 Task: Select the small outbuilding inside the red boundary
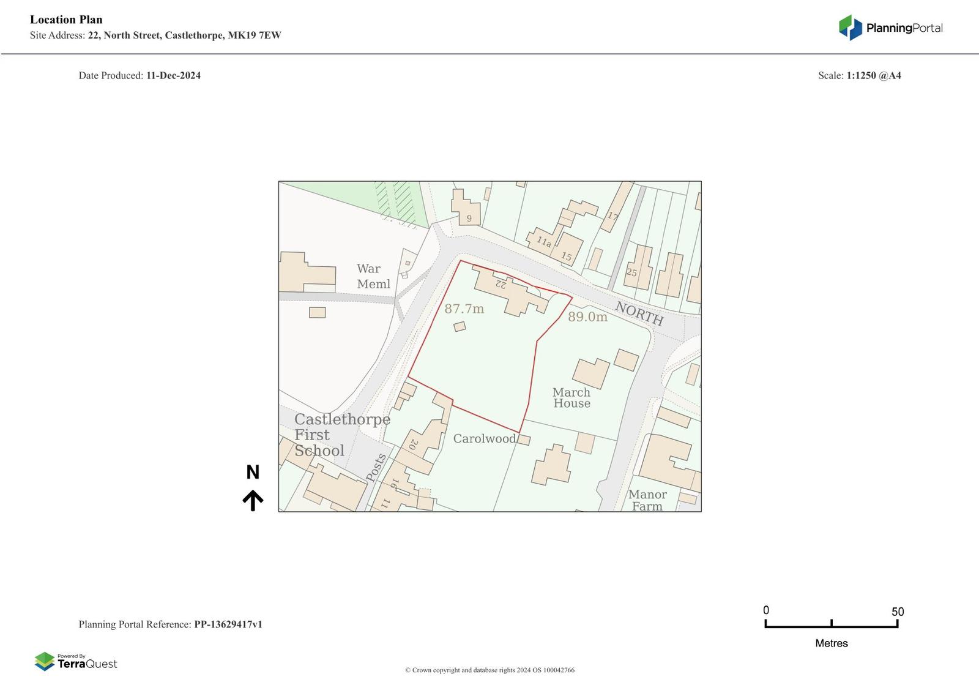click(460, 327)
